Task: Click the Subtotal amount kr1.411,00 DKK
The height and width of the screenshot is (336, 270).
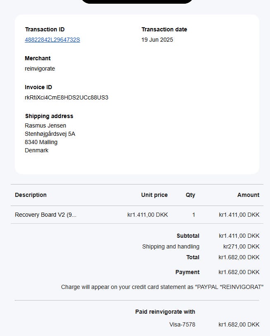Action: pyautogui.click(x=239, y=236)
